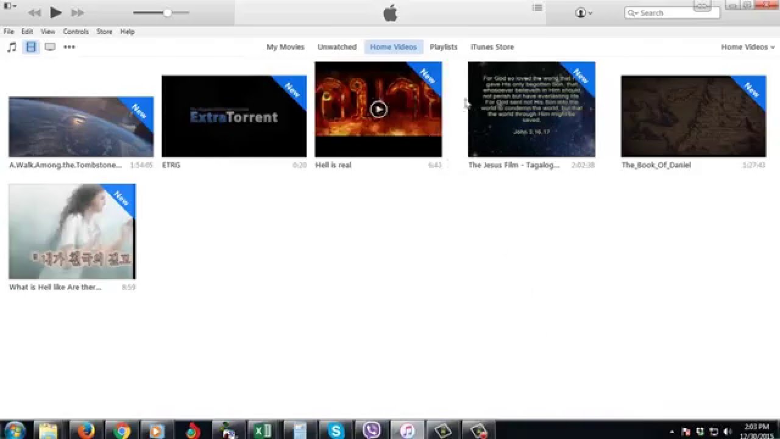Open the media player taskbar icon beside Chrome

click(157, 430)
